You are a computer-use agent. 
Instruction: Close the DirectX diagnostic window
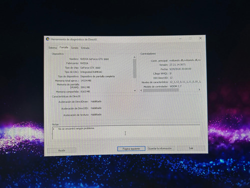coord(200,38)
